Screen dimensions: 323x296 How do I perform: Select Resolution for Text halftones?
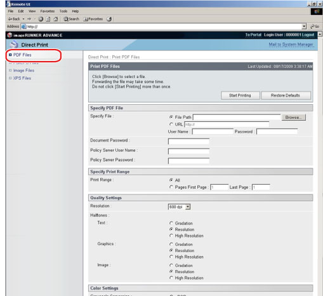[171, 229]
